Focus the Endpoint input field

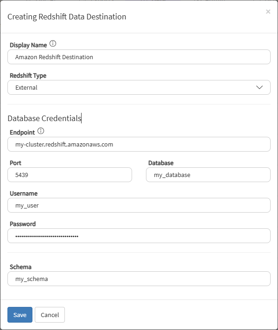(139, 144)
